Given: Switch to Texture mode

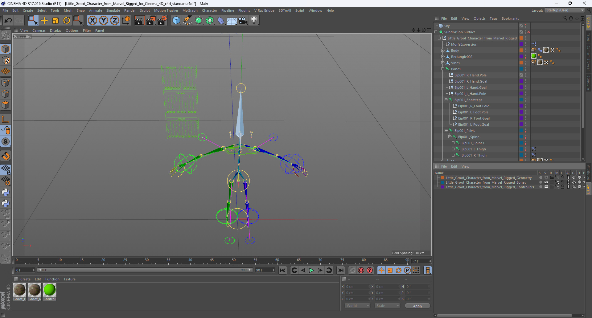Looking at the screenshot, I should click(6, 60).
